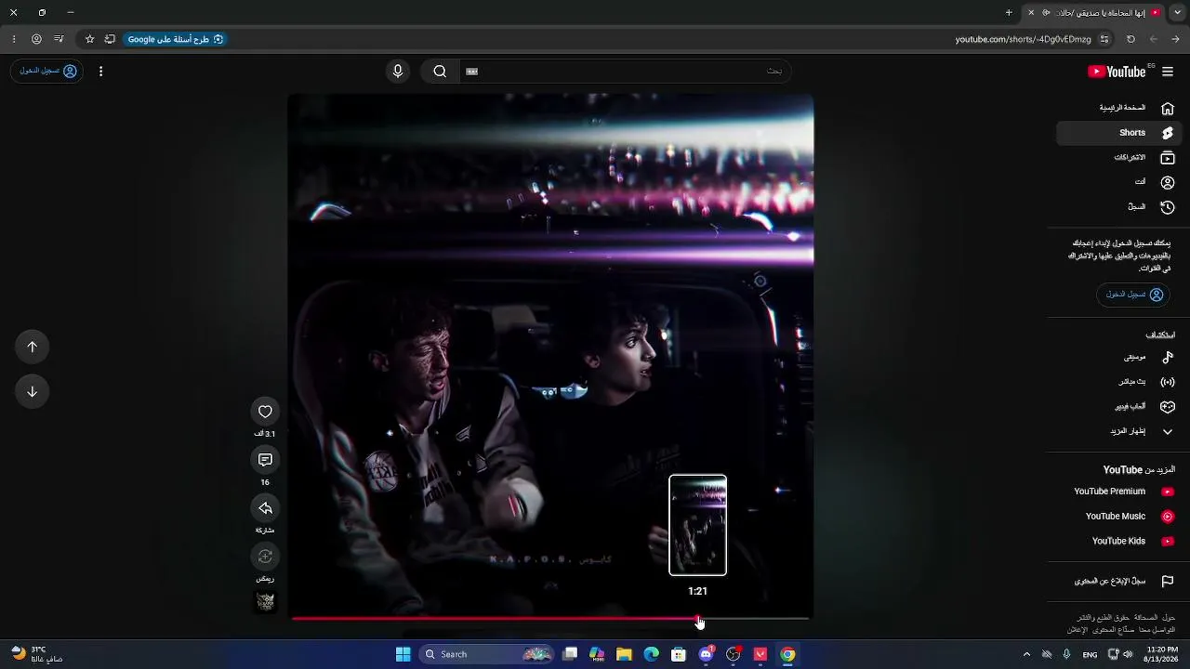The width and height of the screenshot is (1190, 669).
Task: Click the Ask Google lens chip in address bar
Action: [175, 39]
